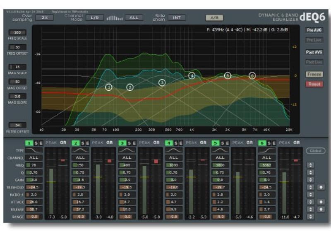Click the FREQ SCALE value field

(17, 32)
